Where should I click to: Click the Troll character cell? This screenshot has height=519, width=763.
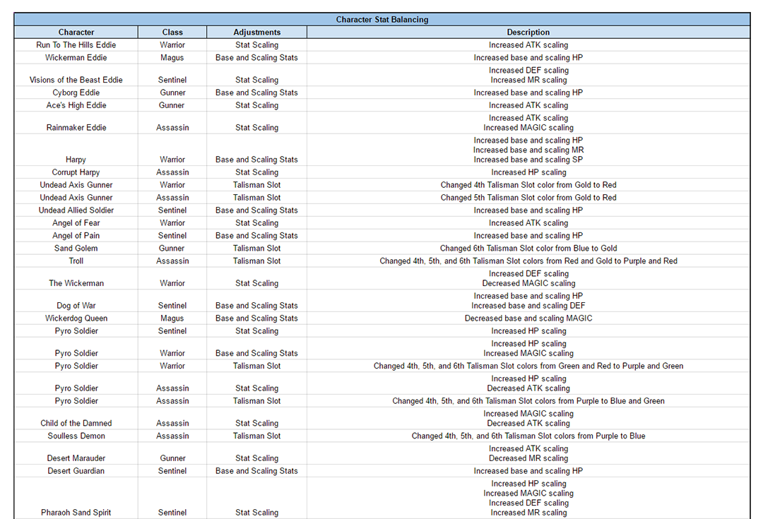[x=76, y=261]
